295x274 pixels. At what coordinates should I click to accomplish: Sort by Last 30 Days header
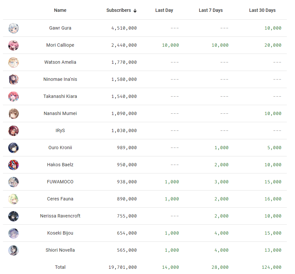click(x=262, y=10)
